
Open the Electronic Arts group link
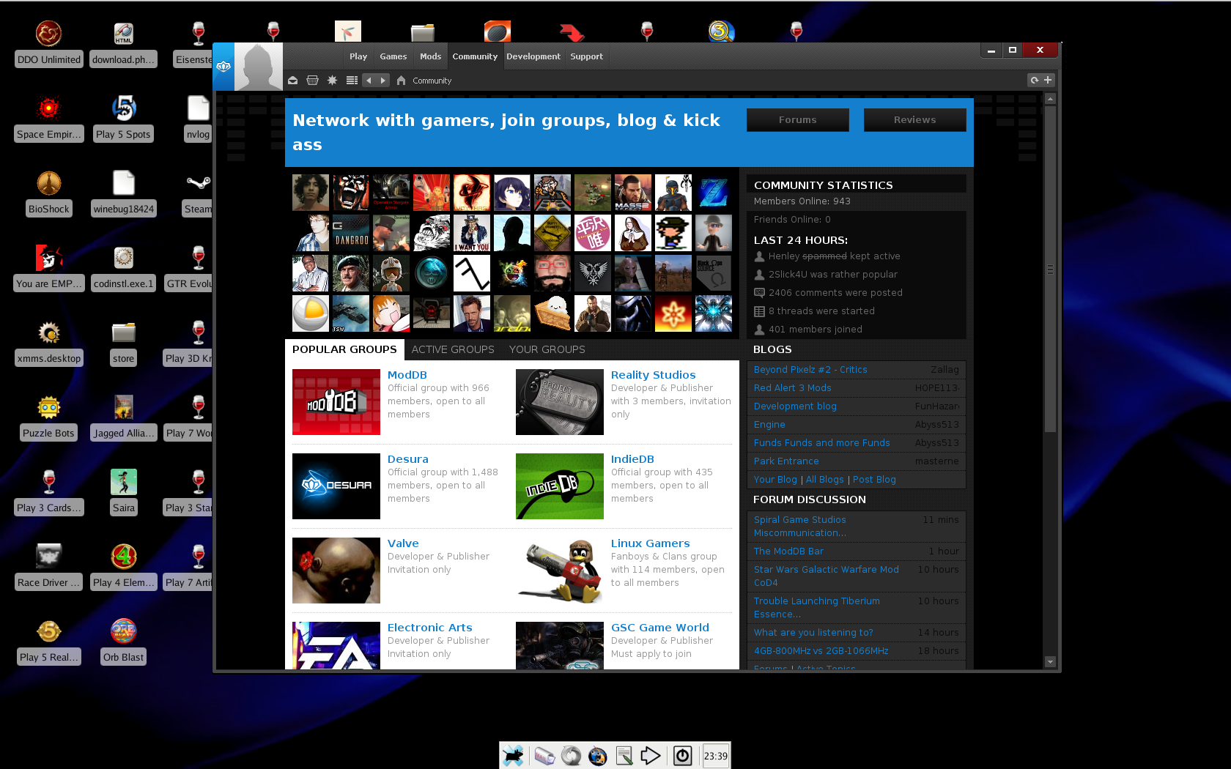pos(429,628)
